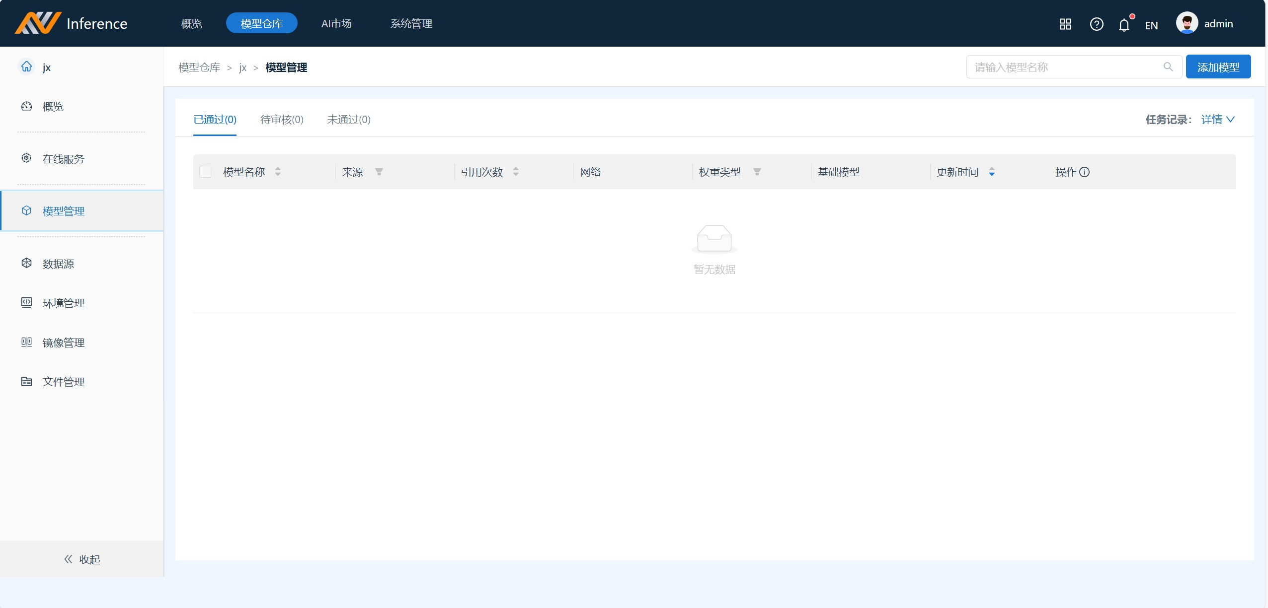Open the help question mark icon
The image size is (1268, 608).
click(1096, 24)
